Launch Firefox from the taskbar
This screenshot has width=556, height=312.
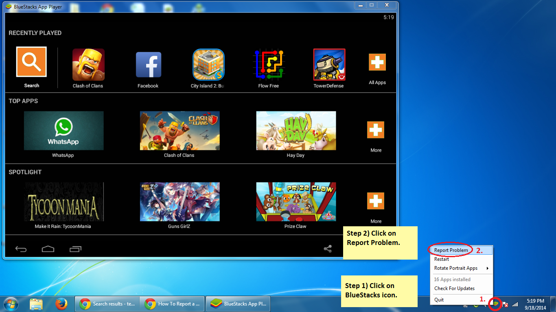61,304
